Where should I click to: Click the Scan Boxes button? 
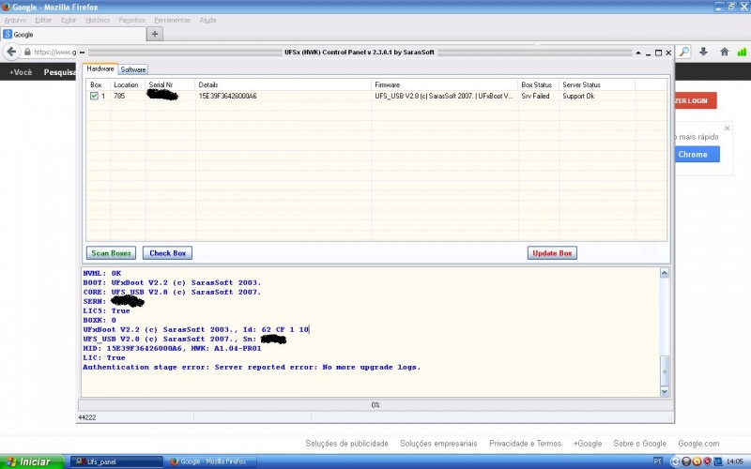pyautogui.click(x=111, y=253)
